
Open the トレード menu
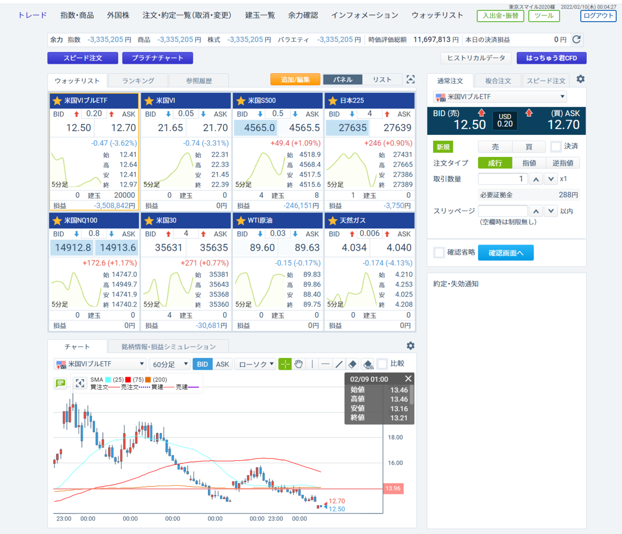[x=33, y=15]
